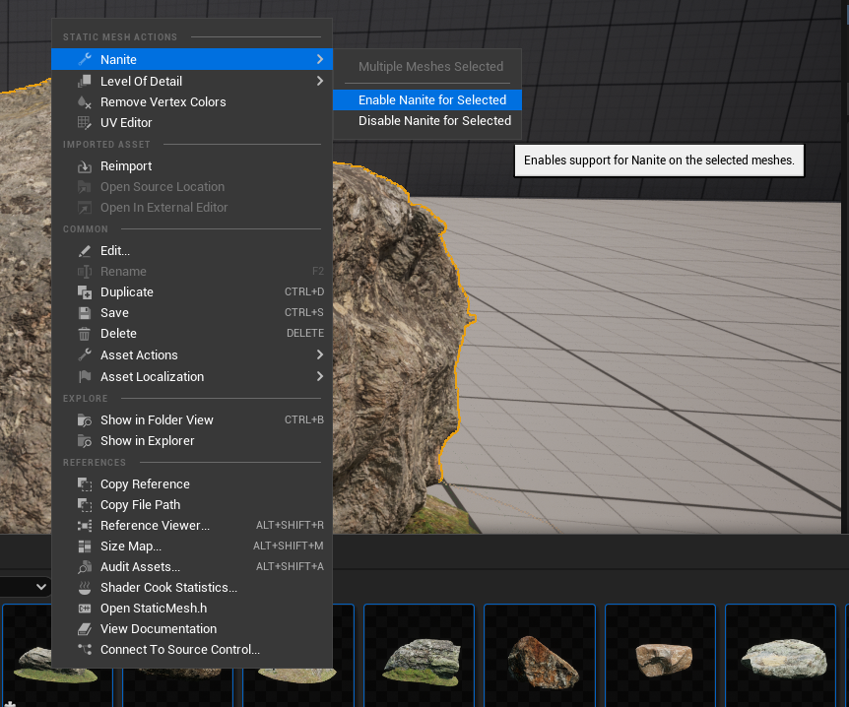Click the Copy Reference icon
The height and width of the screenshot is (707, 849).
(x=85, y=483)
